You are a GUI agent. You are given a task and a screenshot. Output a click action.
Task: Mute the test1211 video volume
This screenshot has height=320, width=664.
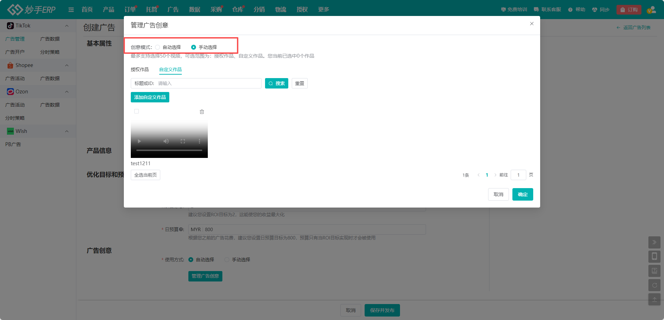(x=166, y=141)
